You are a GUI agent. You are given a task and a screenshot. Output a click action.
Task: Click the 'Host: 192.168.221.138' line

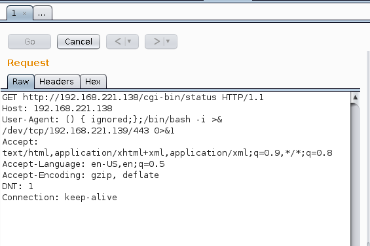click(x=58, y=109)
